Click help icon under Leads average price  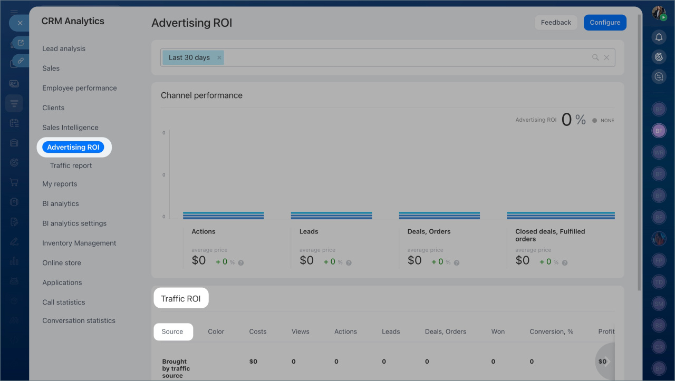pyautogui.click(x=349, y=262)
